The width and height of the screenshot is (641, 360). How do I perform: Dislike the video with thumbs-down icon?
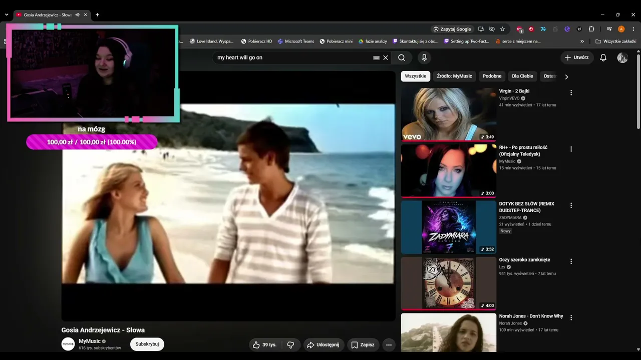point(290,344)
